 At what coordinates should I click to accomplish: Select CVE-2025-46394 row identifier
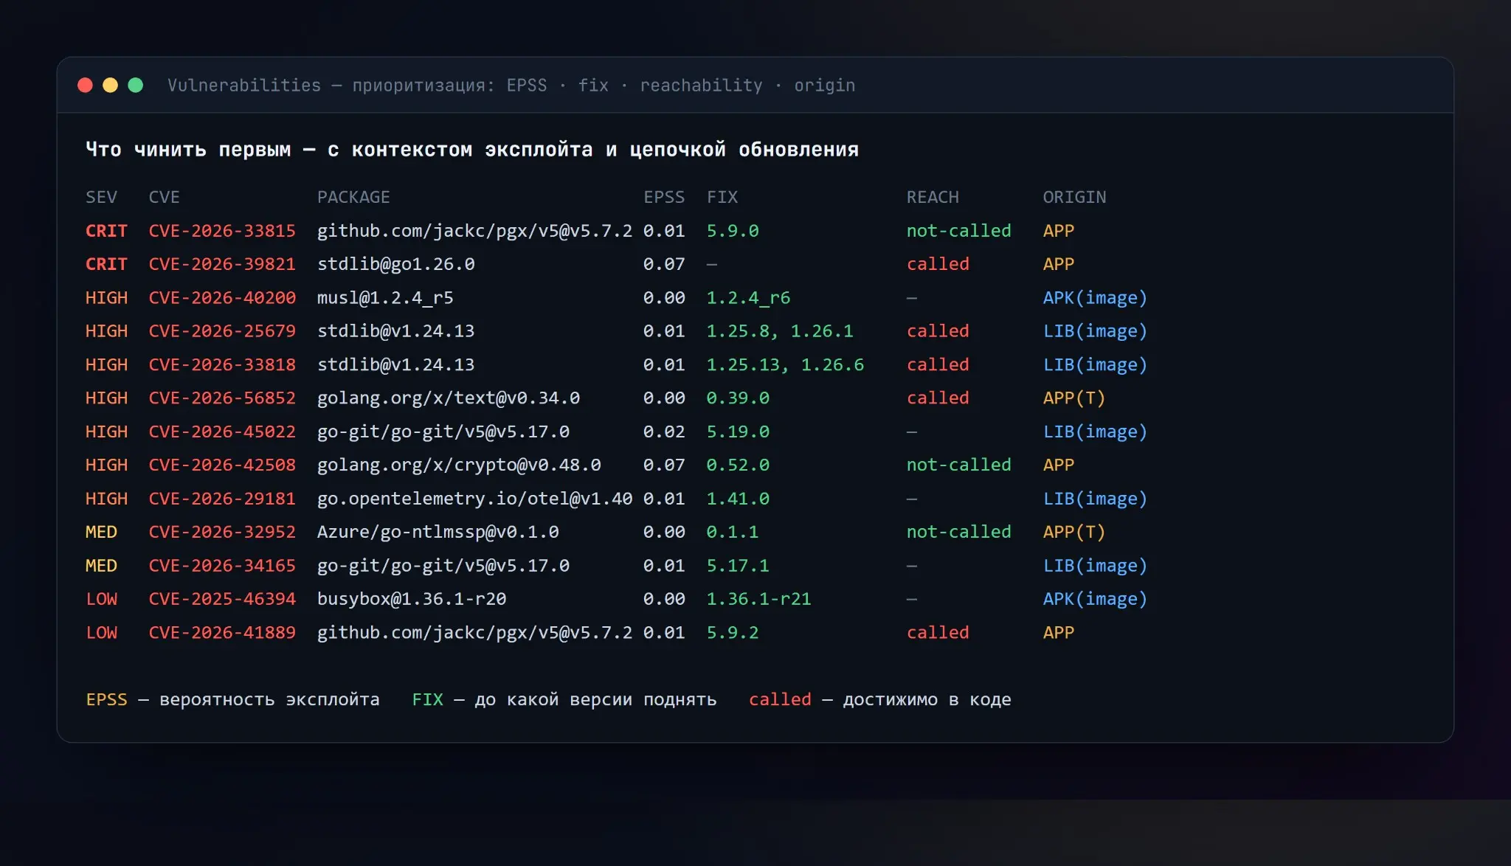[222, 599]
